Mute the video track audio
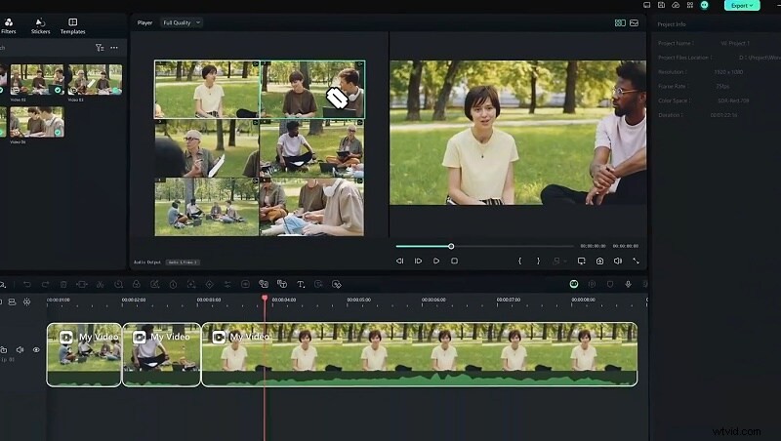Image resolution: width=781 pixels, height=441 pixels. point(20,350)
